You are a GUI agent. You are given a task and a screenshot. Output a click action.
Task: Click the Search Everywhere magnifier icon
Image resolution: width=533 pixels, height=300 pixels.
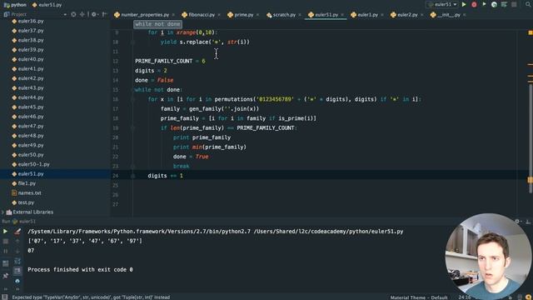528,4
